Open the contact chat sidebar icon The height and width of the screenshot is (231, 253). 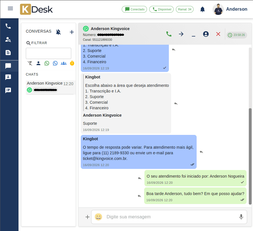[x=8, y=77]
